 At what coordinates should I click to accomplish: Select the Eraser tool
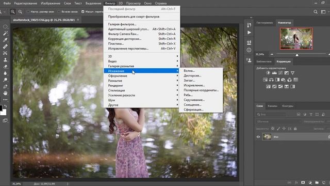tap(5, 67)
